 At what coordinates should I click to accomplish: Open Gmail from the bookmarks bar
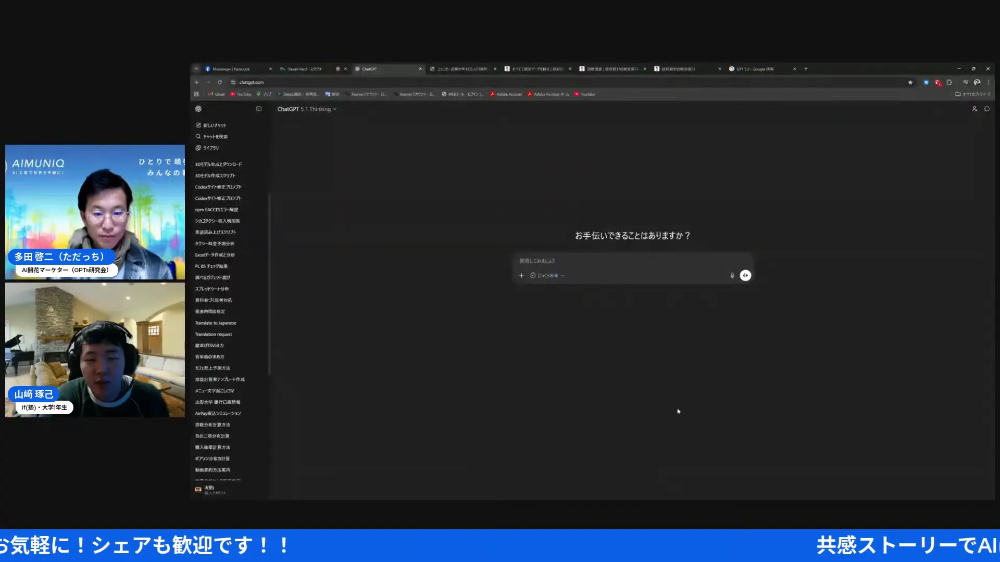[217, 94]
